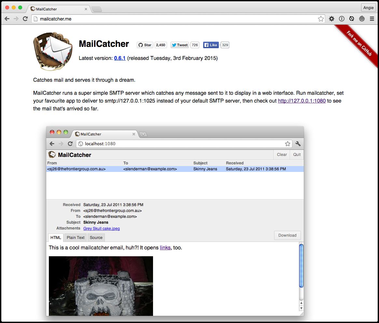The image size is (379, 323).
Task: Click reload icon in inner screenshot browser
Action: click(70, 144)
